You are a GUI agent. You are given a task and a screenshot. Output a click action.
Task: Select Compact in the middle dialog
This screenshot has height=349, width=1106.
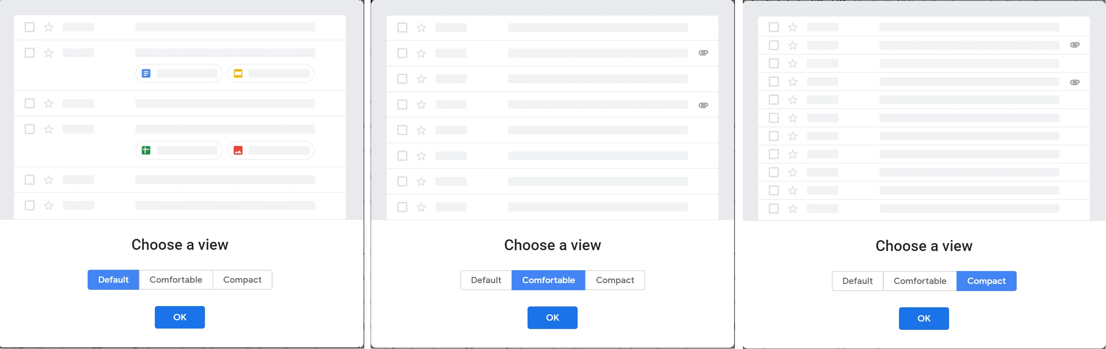click(x=615, y=280)
